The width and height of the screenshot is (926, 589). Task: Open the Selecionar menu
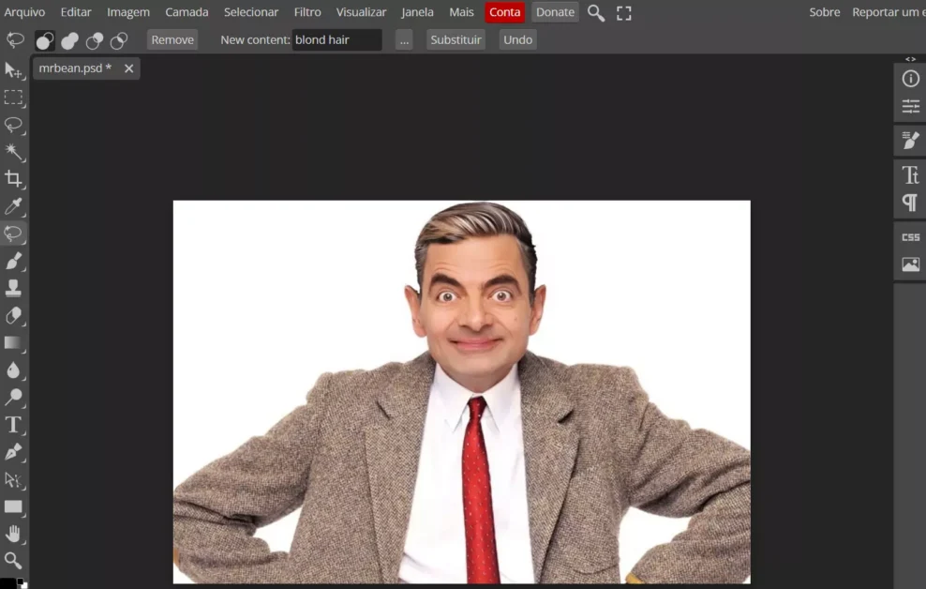tap(251, 12)
